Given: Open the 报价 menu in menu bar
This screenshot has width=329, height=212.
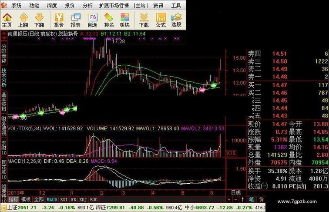Looking at the screenshot, I should coord(70,6).
